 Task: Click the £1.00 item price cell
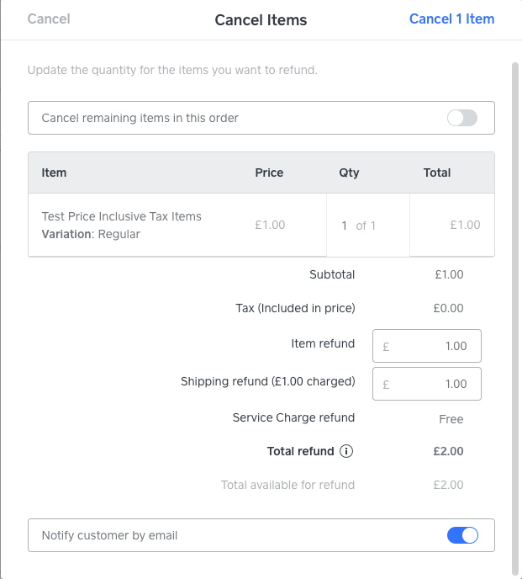[x=270, y=225]
